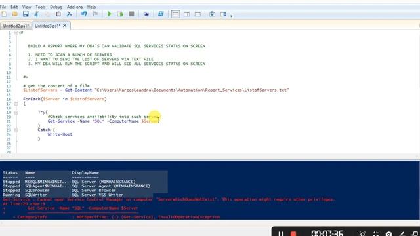Click the ListofServers.txt file path string

click(x=192, y=90)
